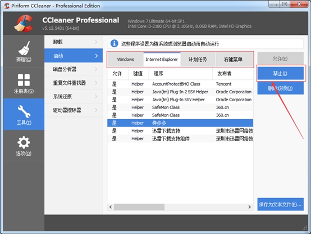Click chevron next to 启动

pos(97,56)
